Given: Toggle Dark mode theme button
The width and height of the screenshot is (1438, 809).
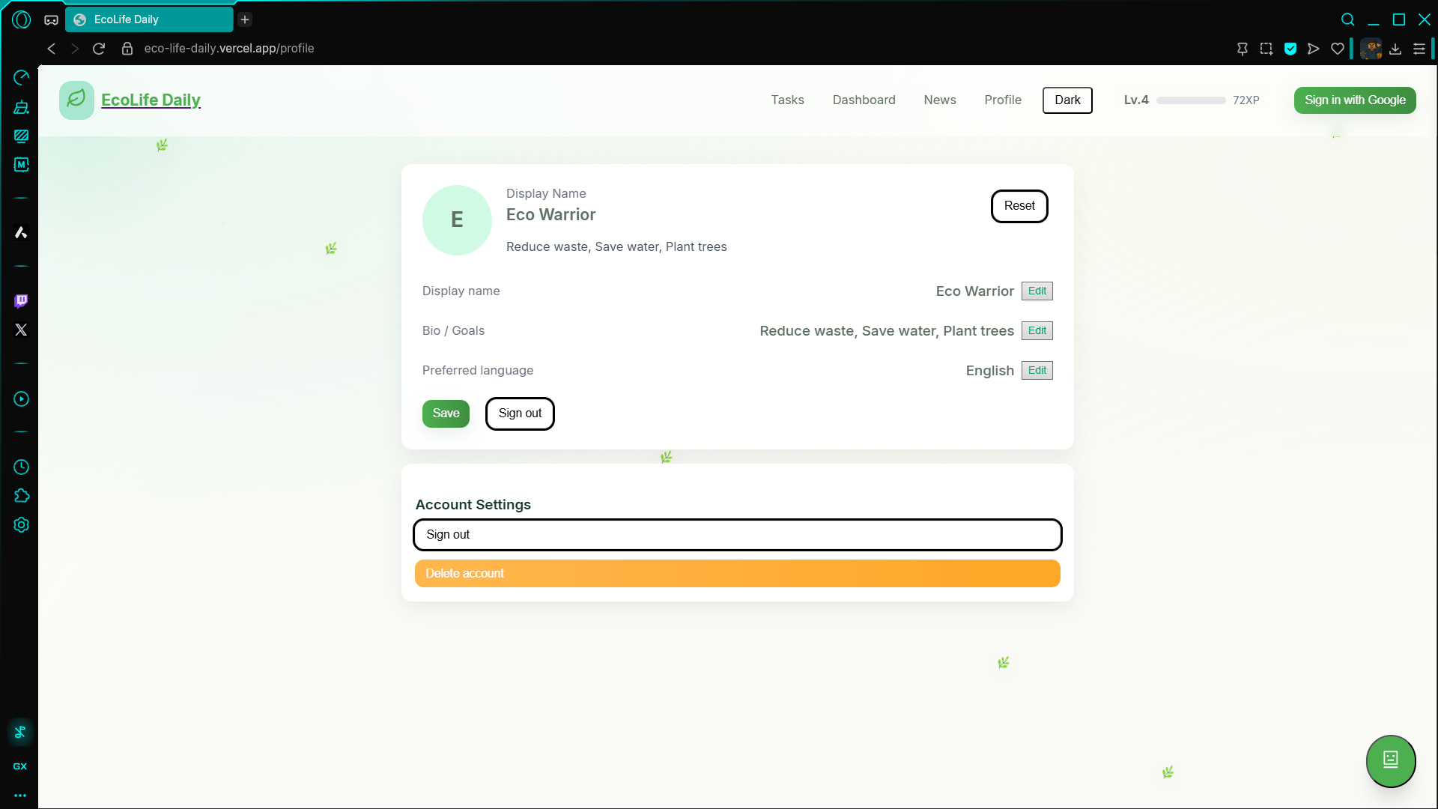Looking at the screenshot, I should coord(1067,100).
